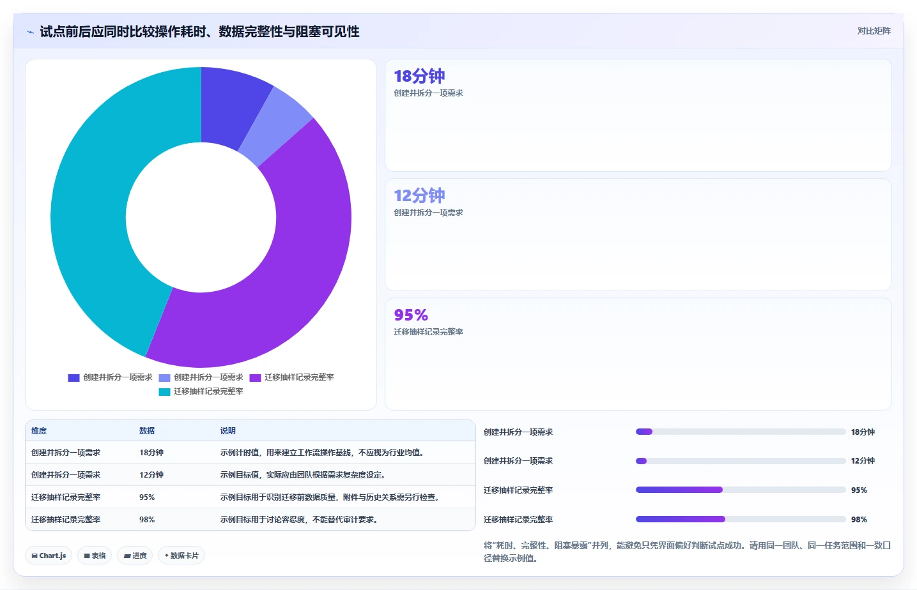Click the 12分钟 cell in the table
This screenshot has height=590, width=917.
click(x=151, y=475)
